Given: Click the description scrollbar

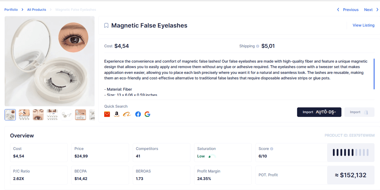Looking at the screenshot, I should click(x=374, y=74).
